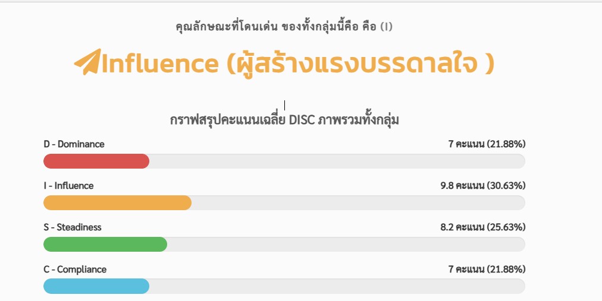Click the empty gray part of Compliance bar
Image resolution: width=602 pixels, height=301 pixels.
(336, 286)
